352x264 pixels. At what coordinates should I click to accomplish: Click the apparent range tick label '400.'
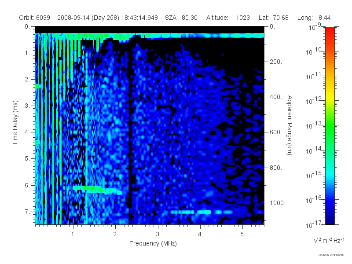pyautogui.click(x=276, y=97)
